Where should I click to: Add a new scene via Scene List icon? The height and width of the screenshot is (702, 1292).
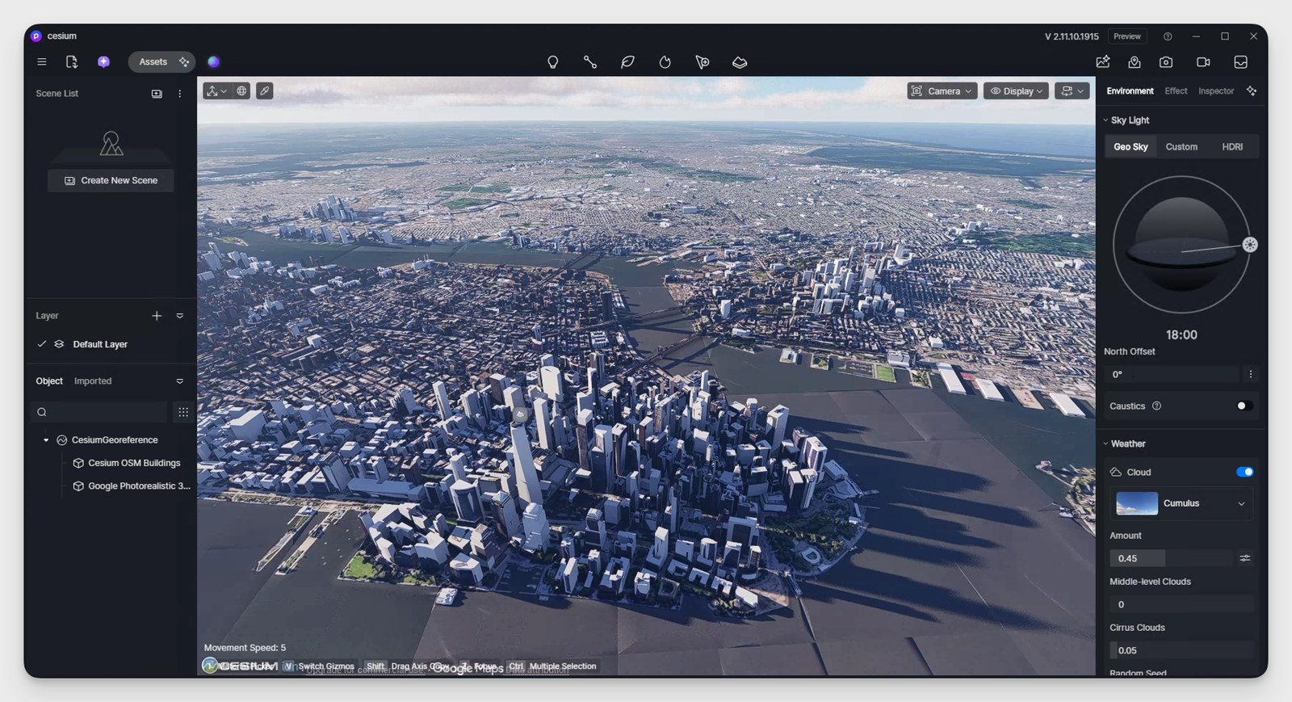(157, 94)
